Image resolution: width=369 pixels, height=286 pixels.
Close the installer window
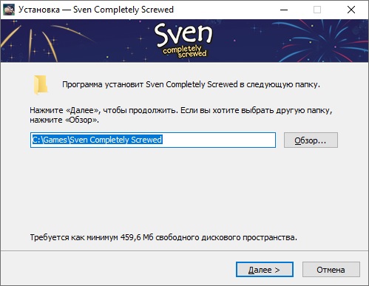(351, 10)
